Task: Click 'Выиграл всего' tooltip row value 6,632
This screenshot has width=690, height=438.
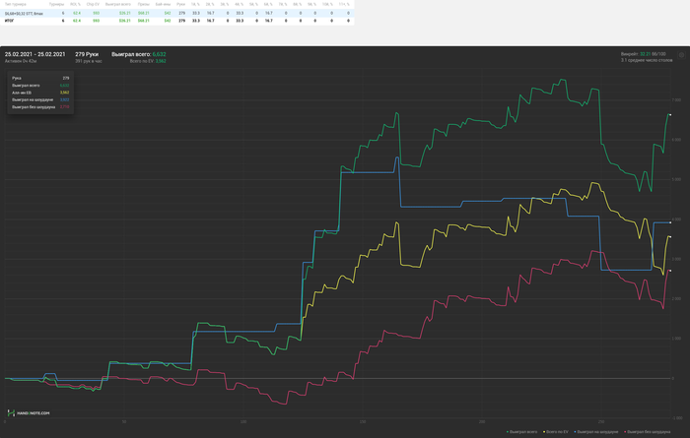Action: click(64, 86)
